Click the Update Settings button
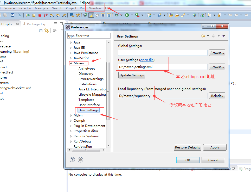The image size is (251, 192). tap(132, 75)
